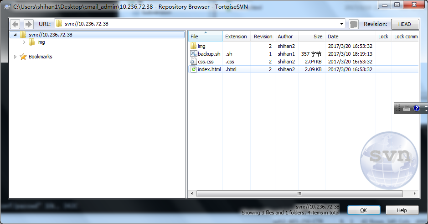Select svn://10.236.72.38 label in tree

[x=51, y=35]
